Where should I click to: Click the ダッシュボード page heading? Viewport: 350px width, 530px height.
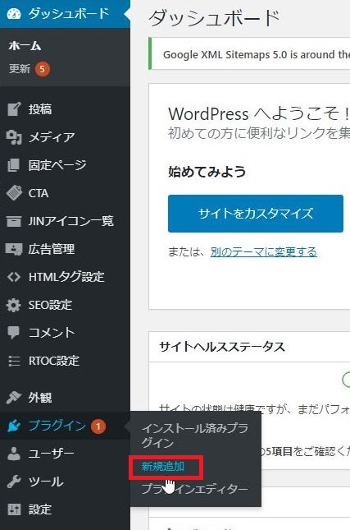215,18
